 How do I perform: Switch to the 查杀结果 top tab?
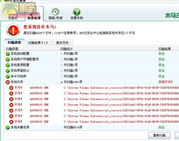(34, 14)
